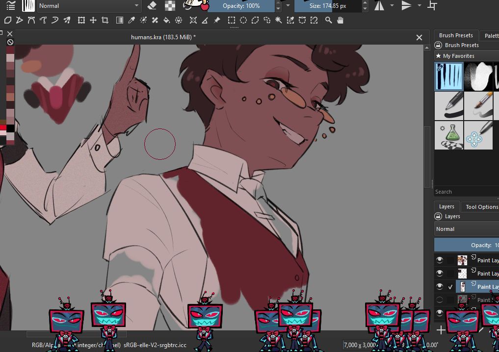Select the Contiguous Selection magic wand
Screen dimensions: 499x352
click(279, 21)
